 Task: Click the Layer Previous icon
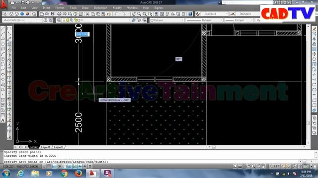(139, 20)
